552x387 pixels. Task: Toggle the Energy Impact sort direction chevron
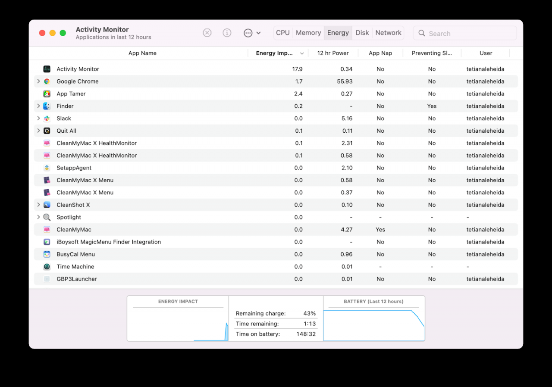click(302, 53)
